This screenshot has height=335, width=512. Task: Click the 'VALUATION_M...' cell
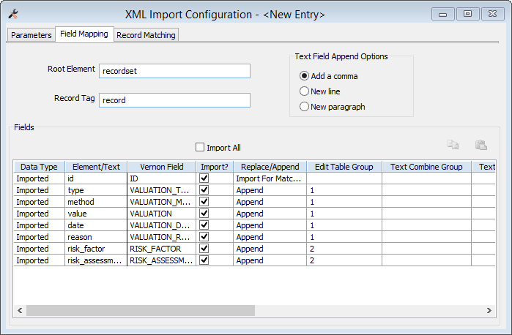coord(162,202)
